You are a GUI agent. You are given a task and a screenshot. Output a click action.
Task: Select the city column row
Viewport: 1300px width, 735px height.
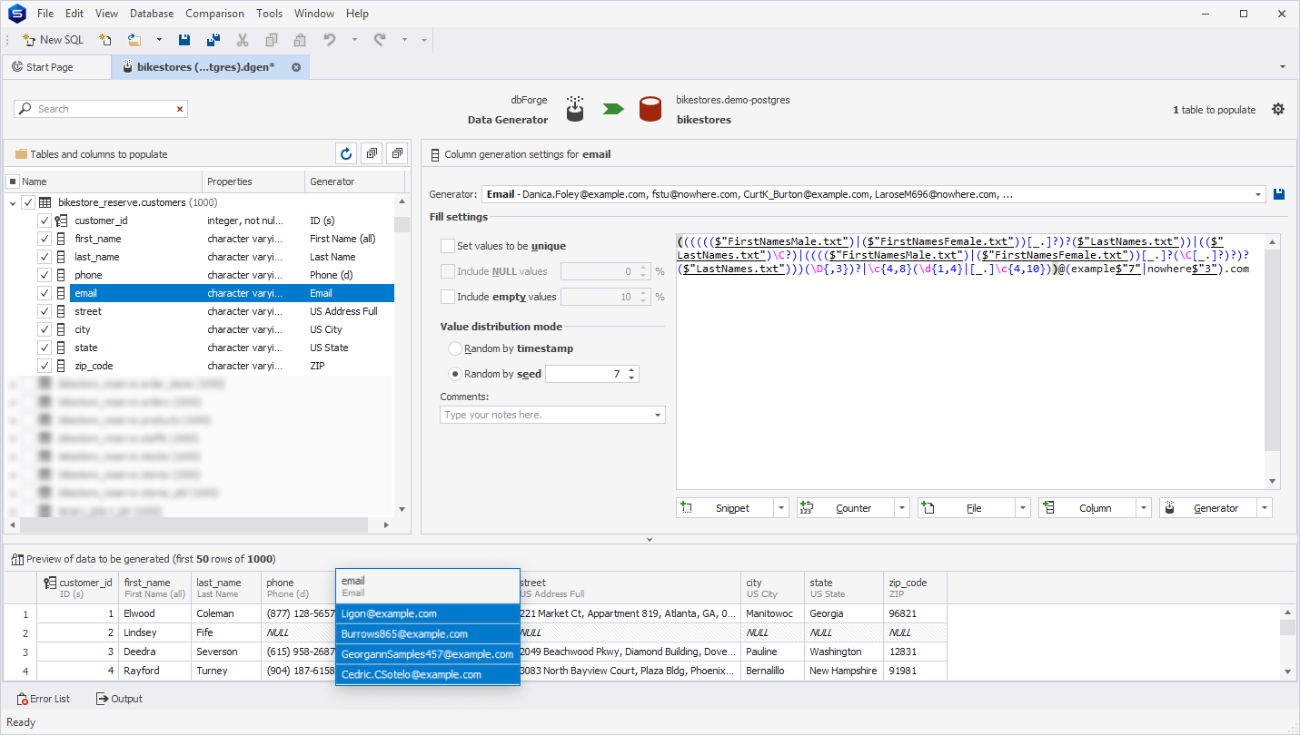coord(232,329)
